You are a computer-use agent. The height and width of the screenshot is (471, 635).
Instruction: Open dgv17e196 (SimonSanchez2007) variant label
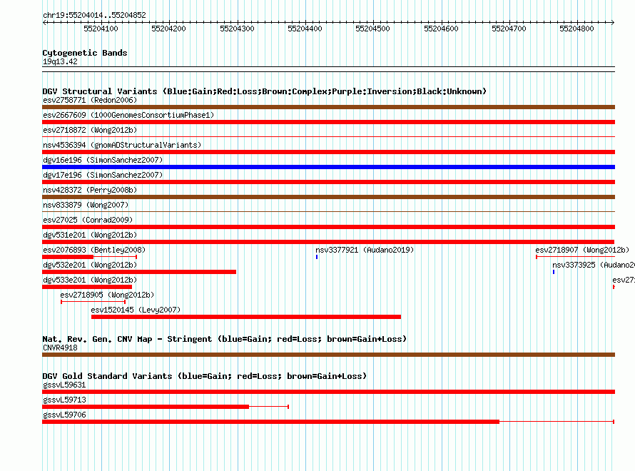103,175
